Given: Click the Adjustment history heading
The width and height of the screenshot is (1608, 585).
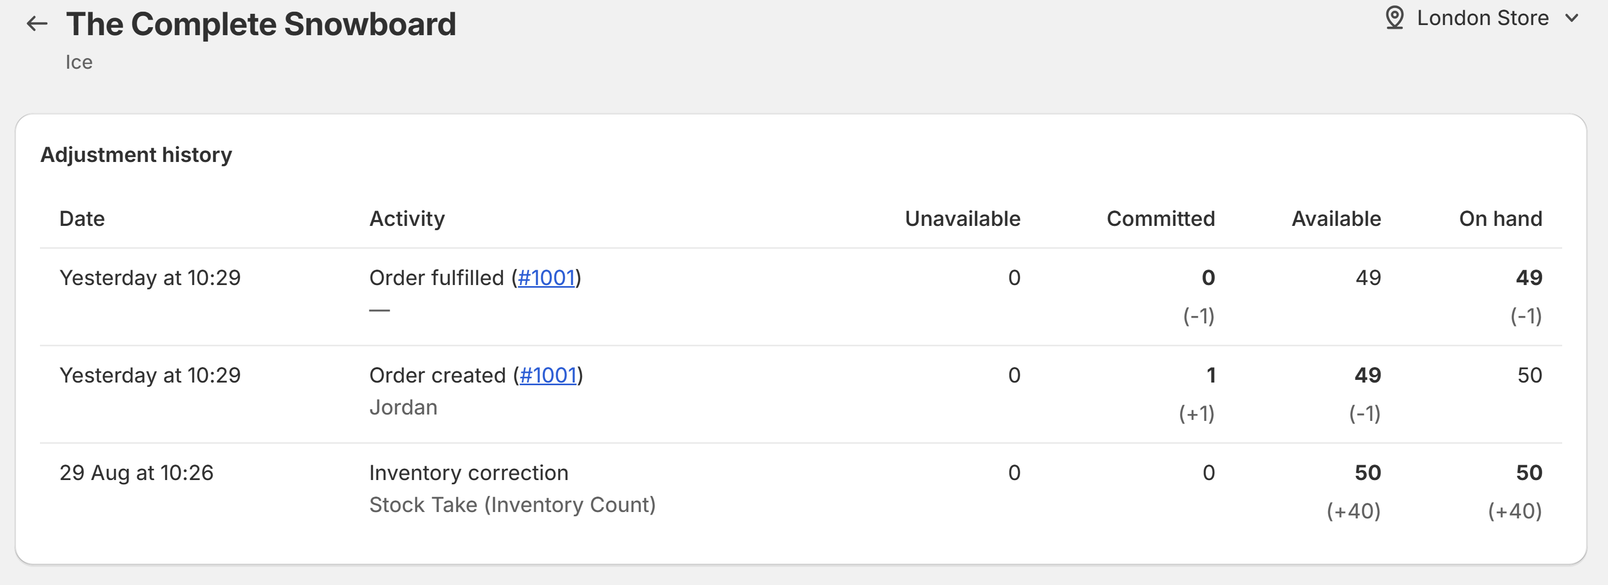Looking at the screenshot, I should (136, 154).
